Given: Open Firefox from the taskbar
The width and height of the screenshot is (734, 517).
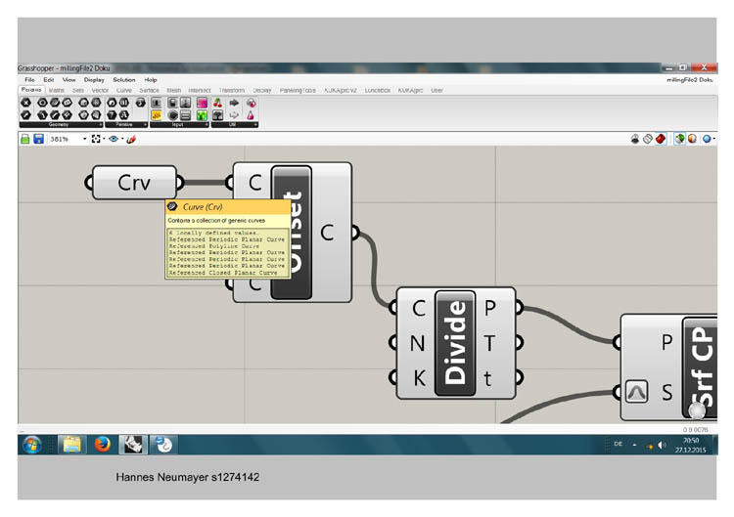Looking at the screenshot, I should click(102, 445).
